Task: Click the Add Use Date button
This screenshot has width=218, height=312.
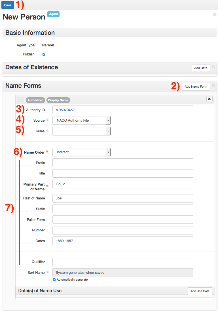Action: click(200, 291)
